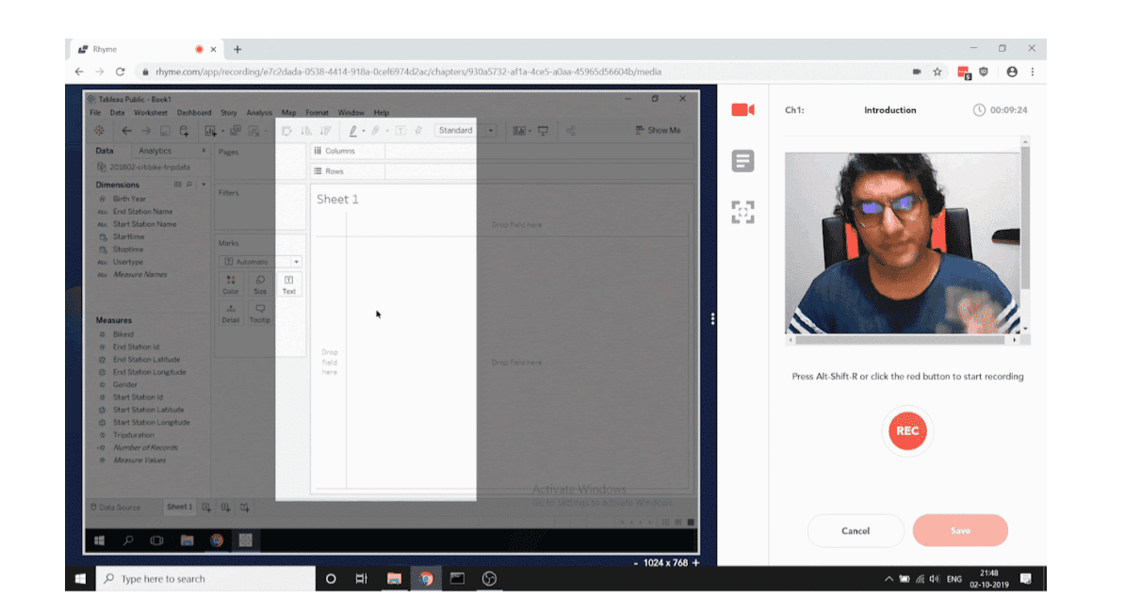Select the Number of Records measure field
Viewport: 1125px width, 599px height.
(145, 447)
